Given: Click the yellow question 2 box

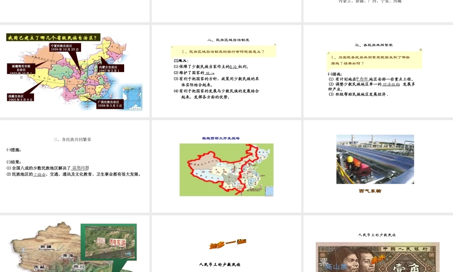Looking at the screenshot, I should tap(223, 51).
